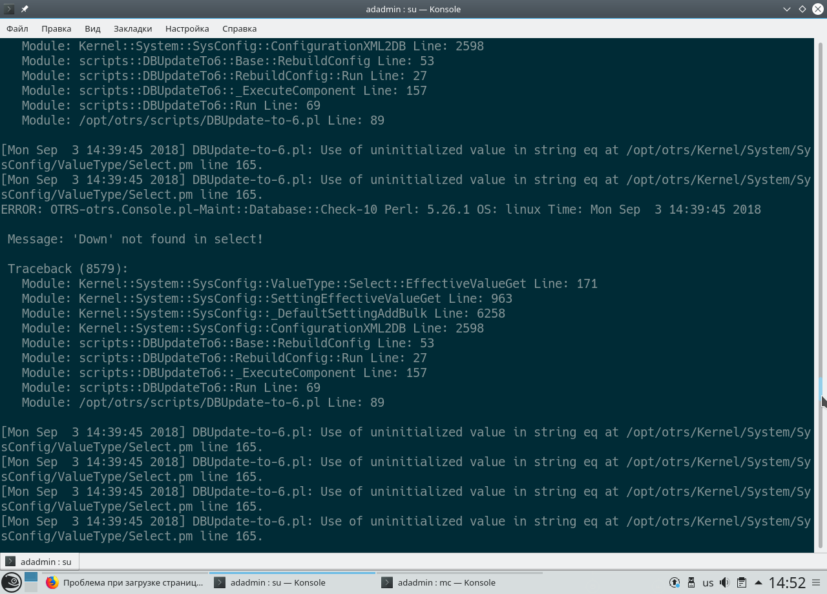
Task: Click the Konsole window icon in the title bar
Action: click(10, 9)
